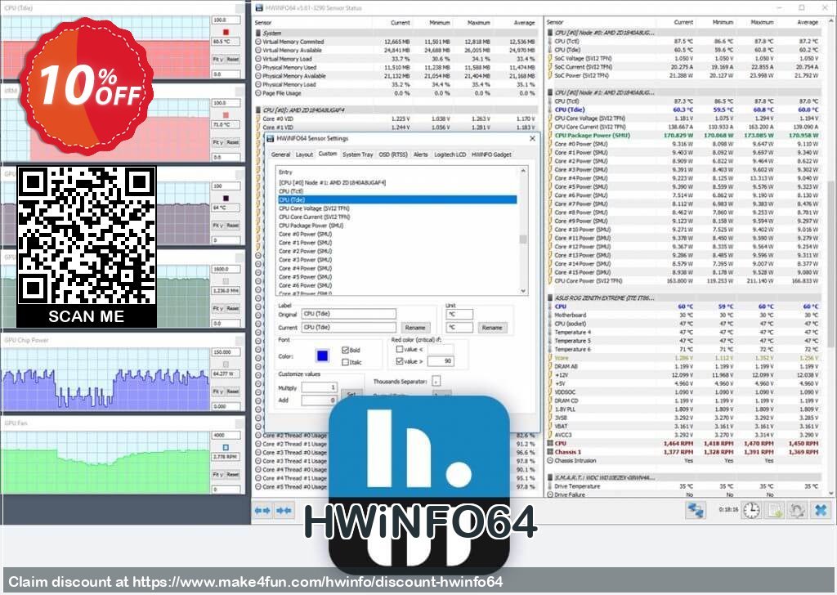Toggle checkbox in GPU Chip Power graph panel
Image resolution: width=837 pixels, height=595 pixels.
pyautogui.click(x=226, y=364)
